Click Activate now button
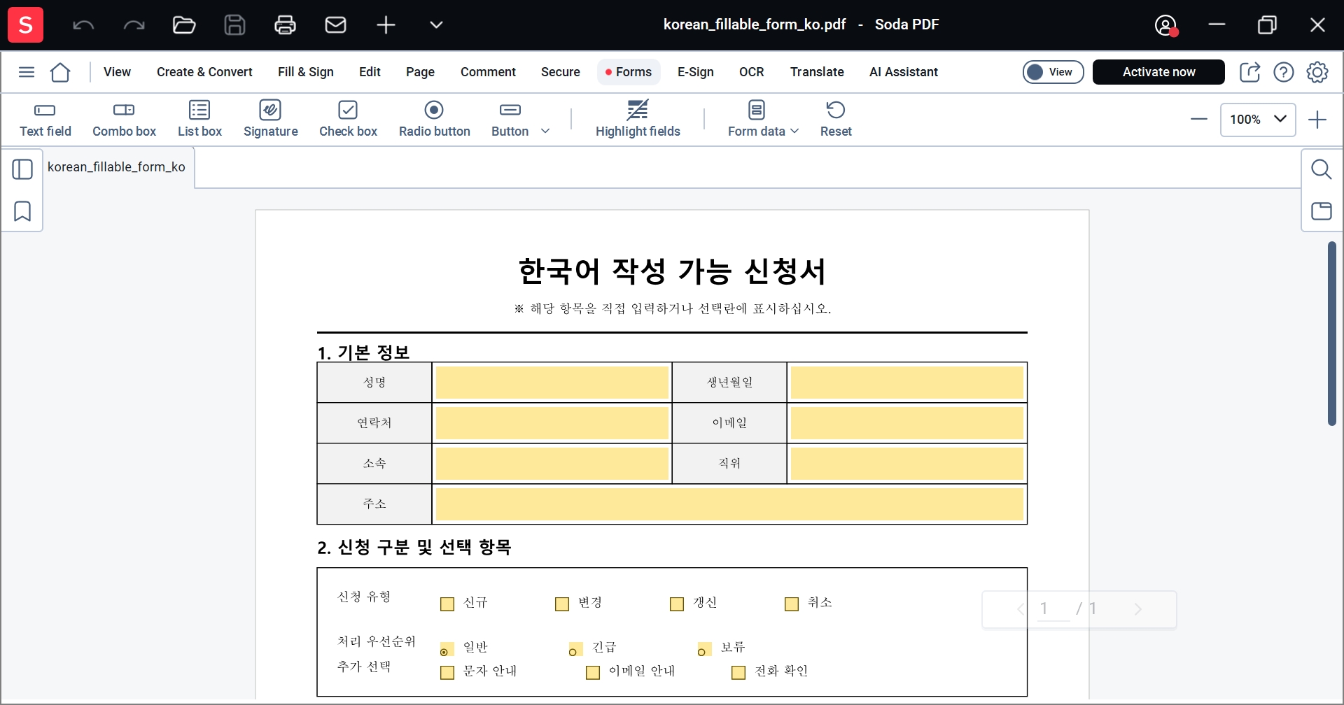The height and width of the screenshot is (705, 1344). 1158,72
